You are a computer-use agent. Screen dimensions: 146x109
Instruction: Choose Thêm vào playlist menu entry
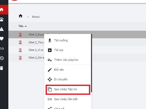pyautogui.click(x=67, y=60)
